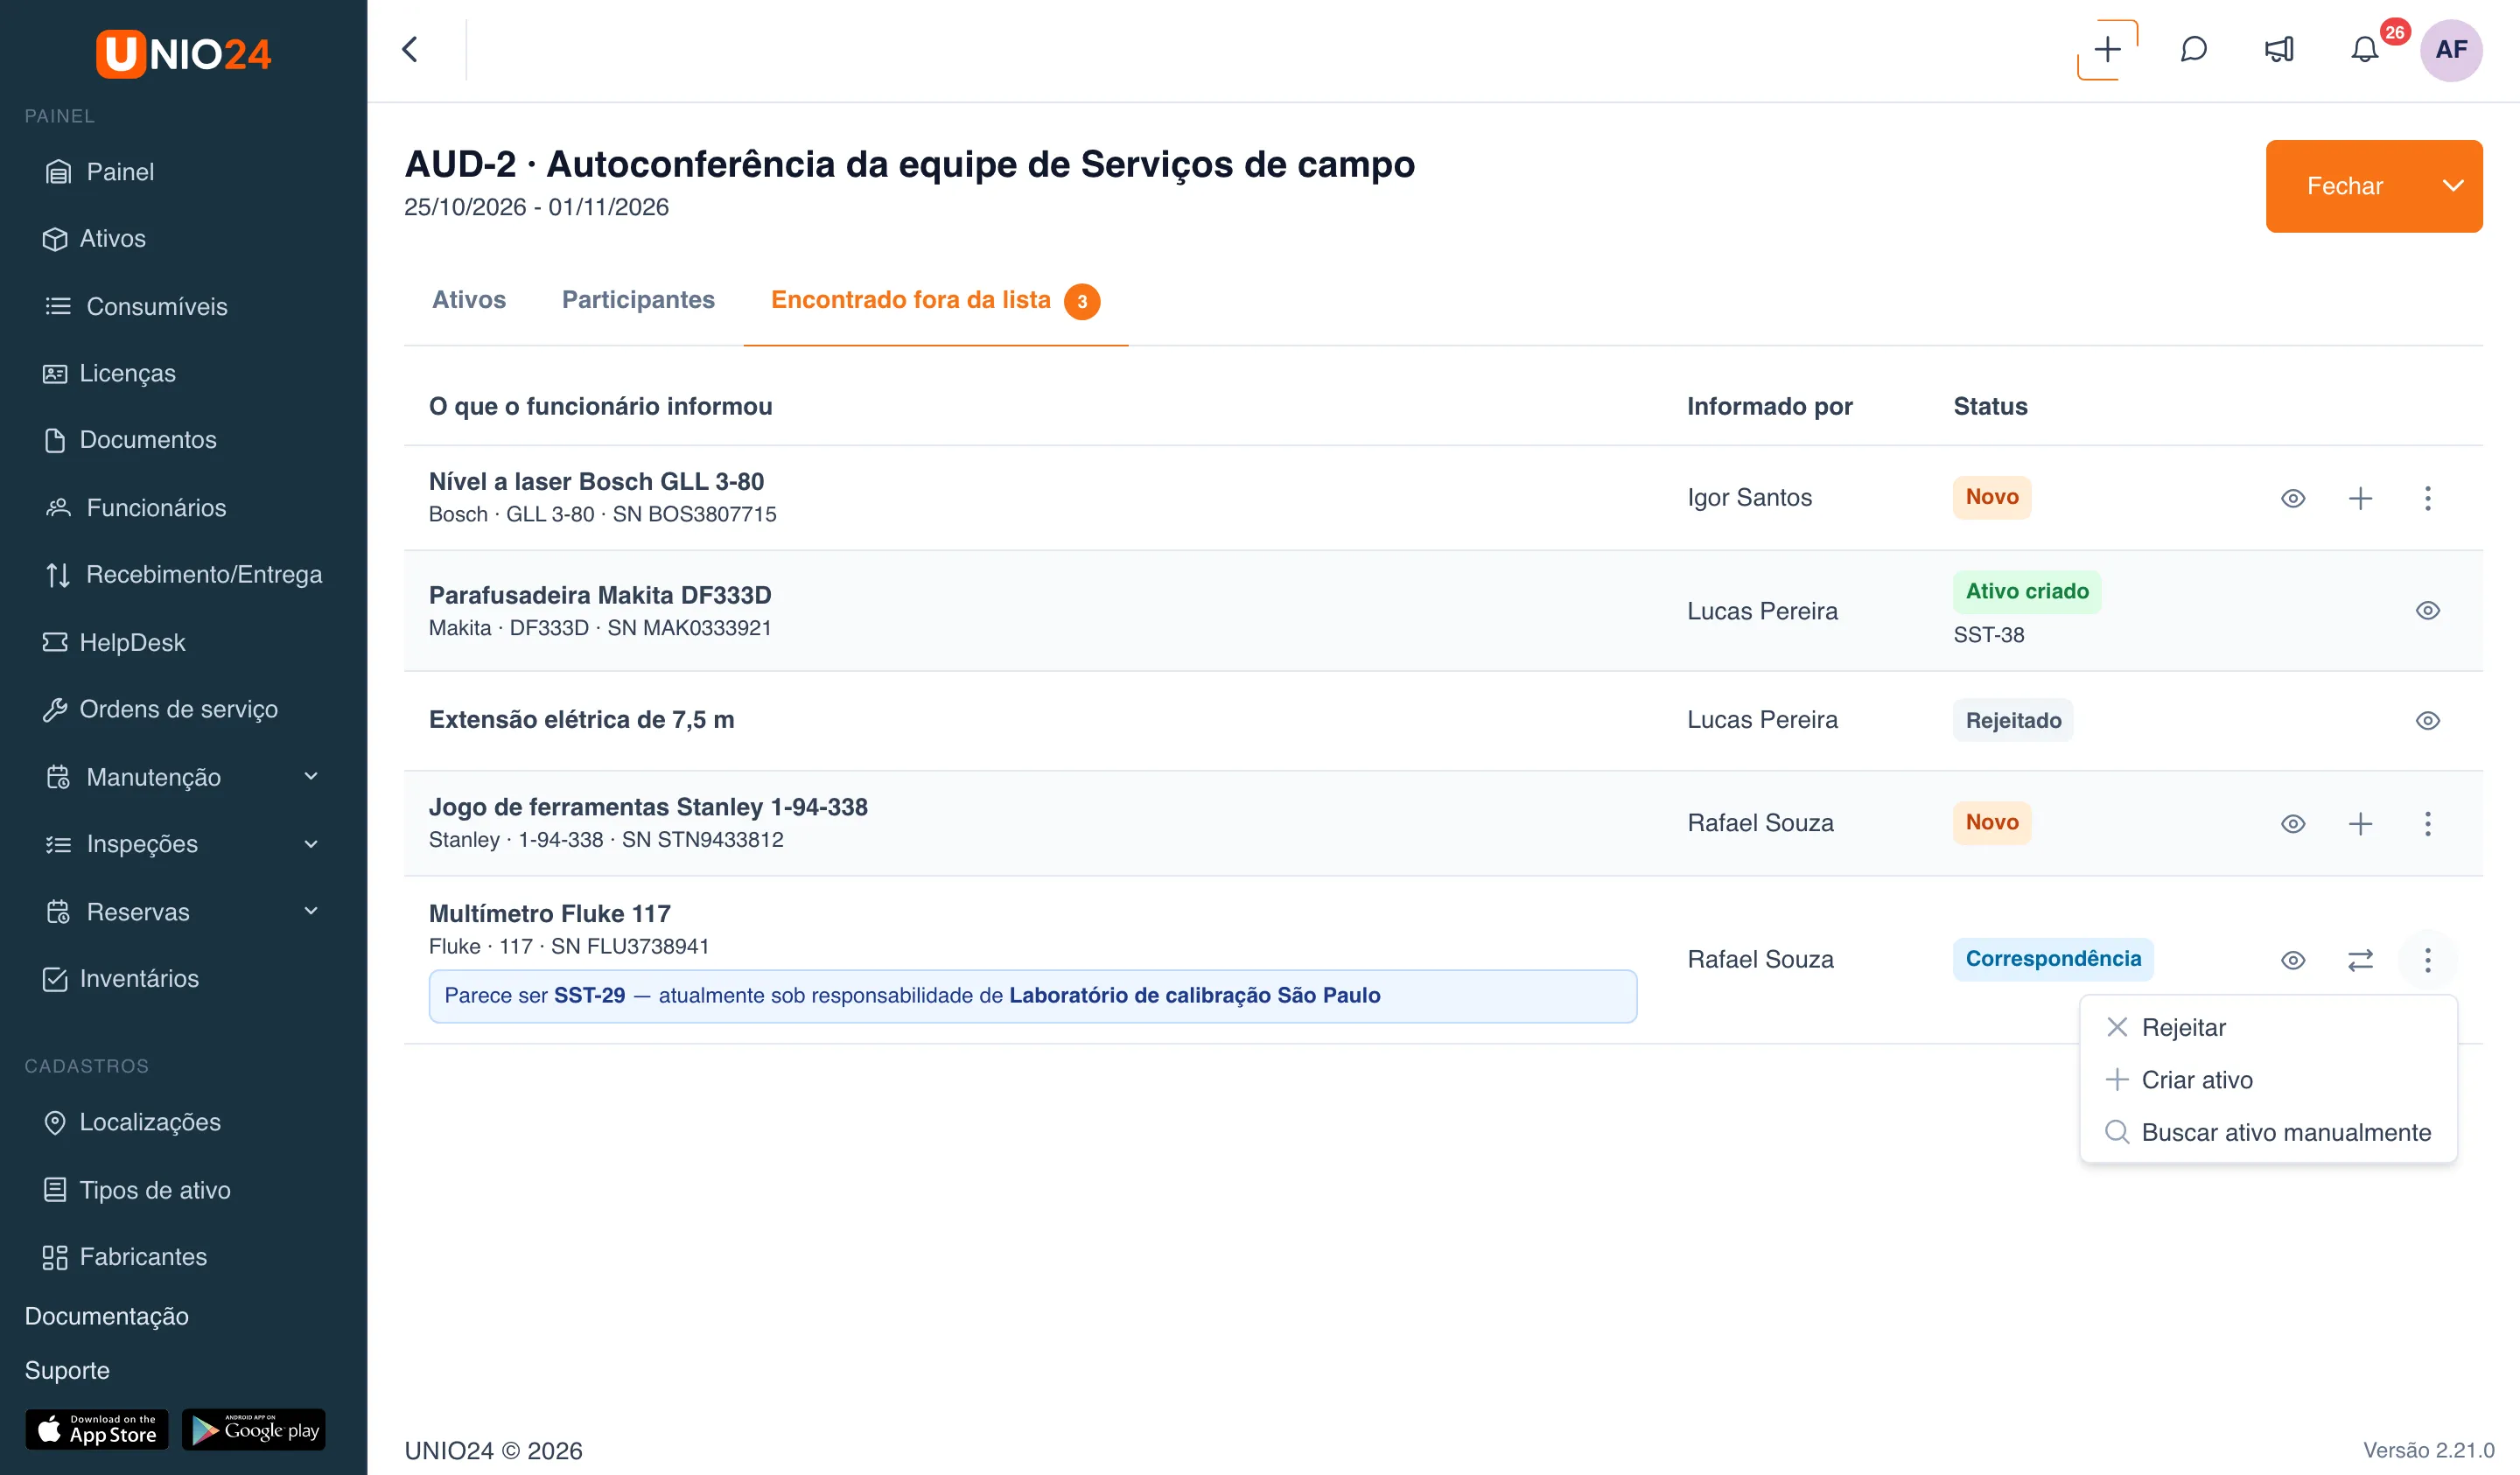Open the Documentação link
The height and width of the screenshot is (1475, 2520).
[x=106, y=1316]
